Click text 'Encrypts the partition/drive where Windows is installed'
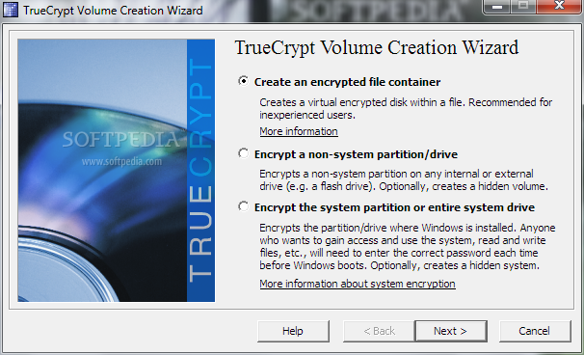The height and width of the screenshot is (355, 584). (388, 228)
